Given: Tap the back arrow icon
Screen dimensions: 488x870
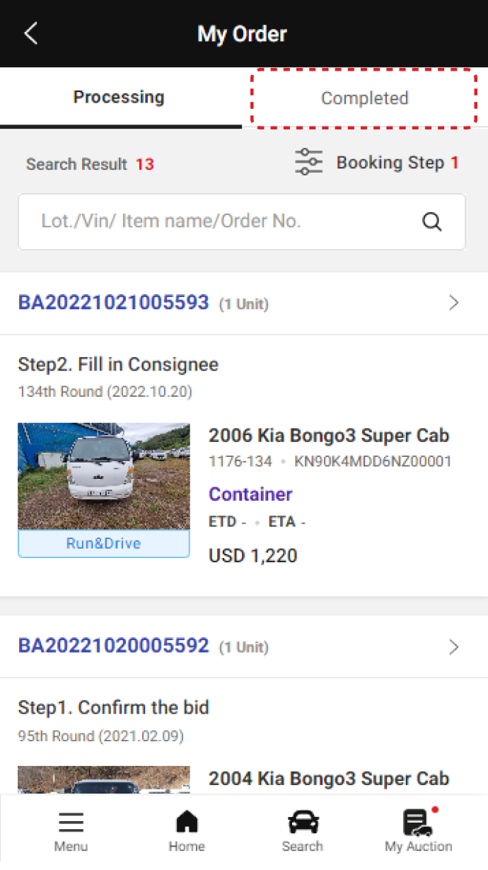Looking at the screenshot, I should pos(30,33).
